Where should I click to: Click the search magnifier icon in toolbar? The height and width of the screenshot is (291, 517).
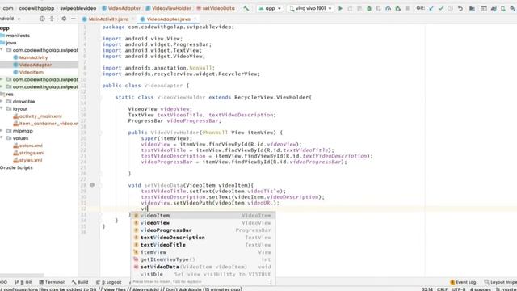512,8
